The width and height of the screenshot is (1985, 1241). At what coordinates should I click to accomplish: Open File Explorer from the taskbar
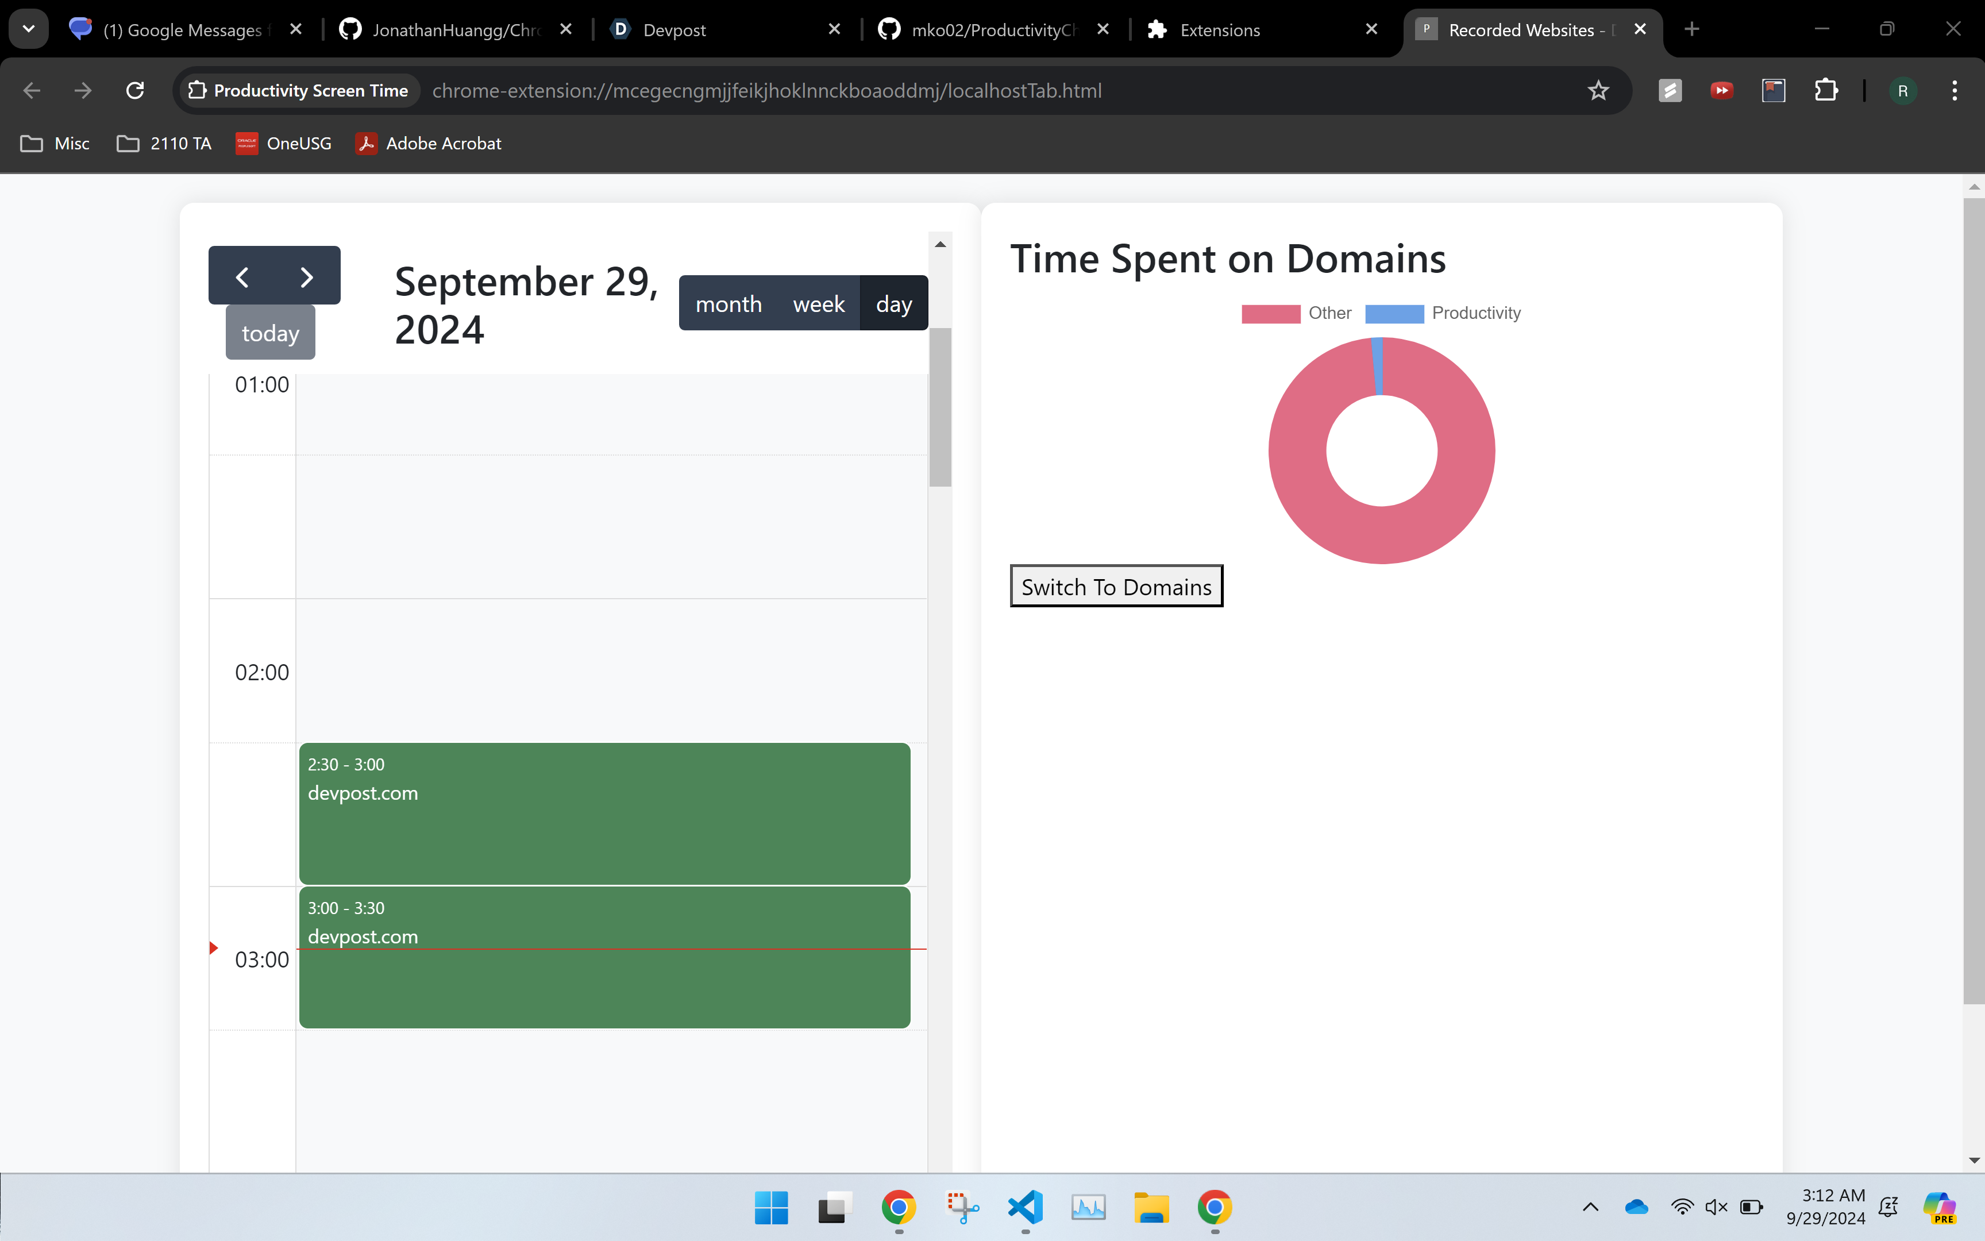[x=1150, y=1207]
